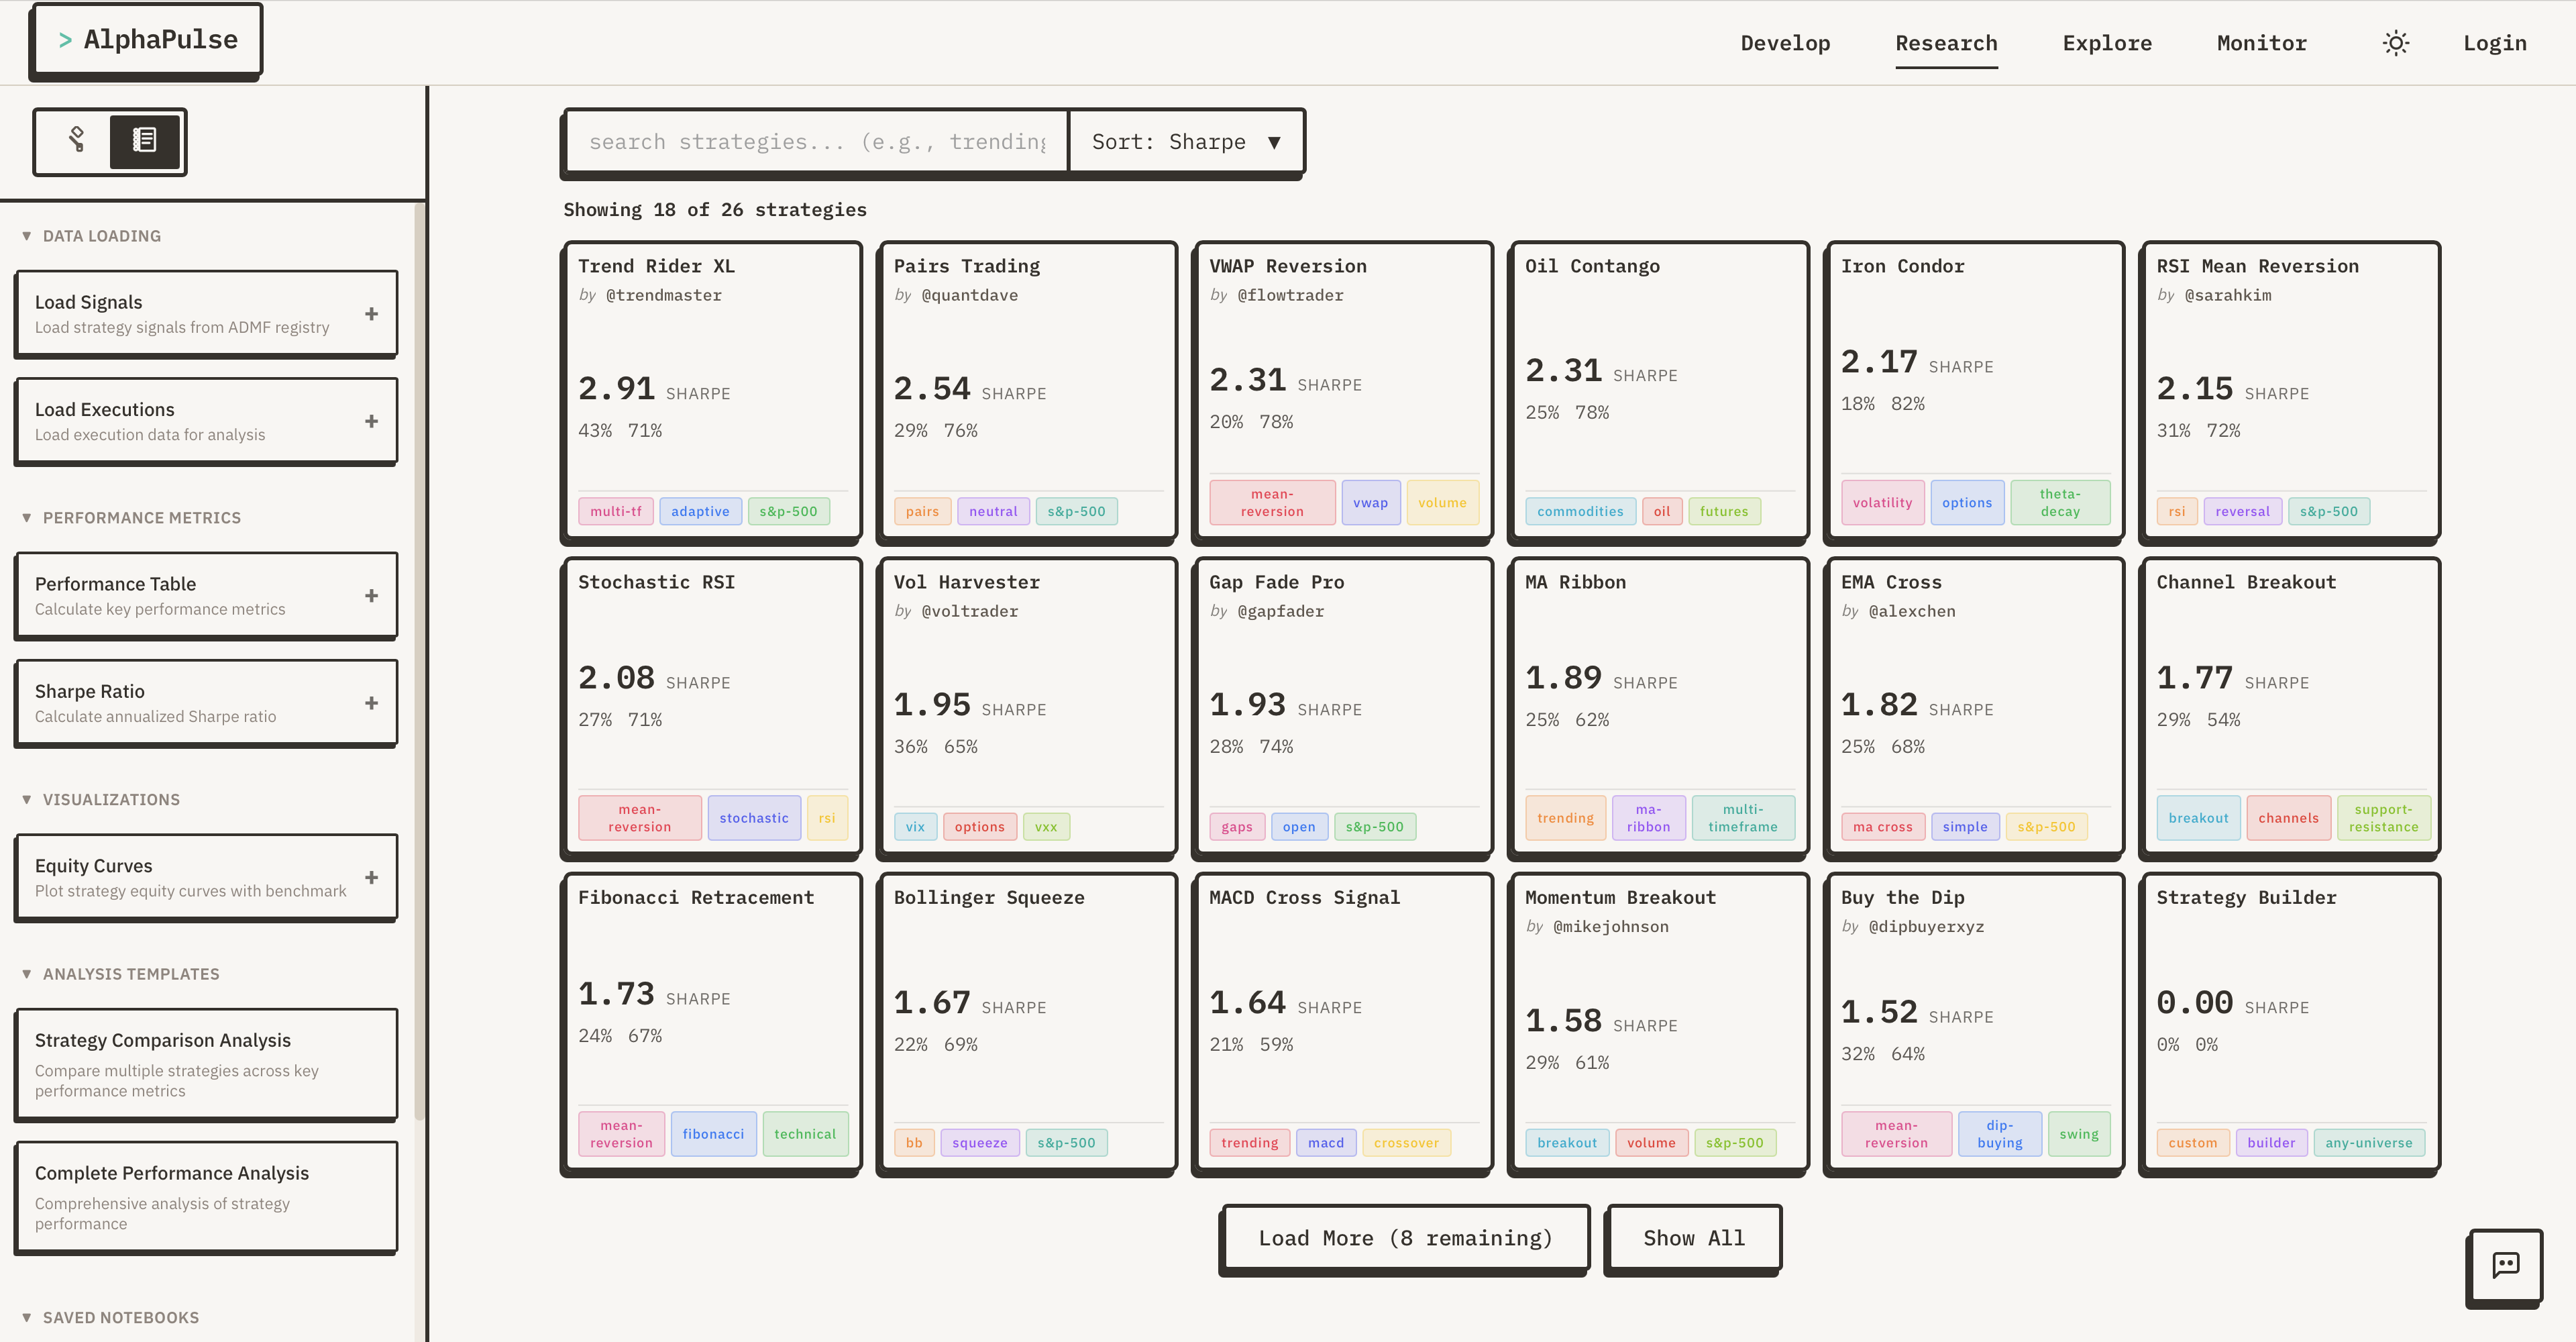The image size is (2576, 1342).
Task: Add Load Executions block with plus
Action: pos(371,421)
